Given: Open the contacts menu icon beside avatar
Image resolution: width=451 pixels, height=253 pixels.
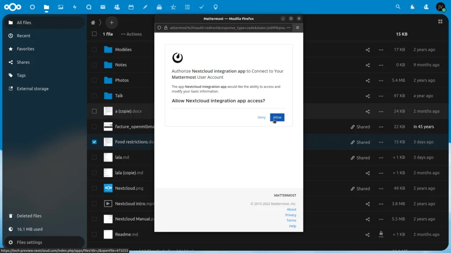Looking at the screenshot, I should tap(426, 7).
